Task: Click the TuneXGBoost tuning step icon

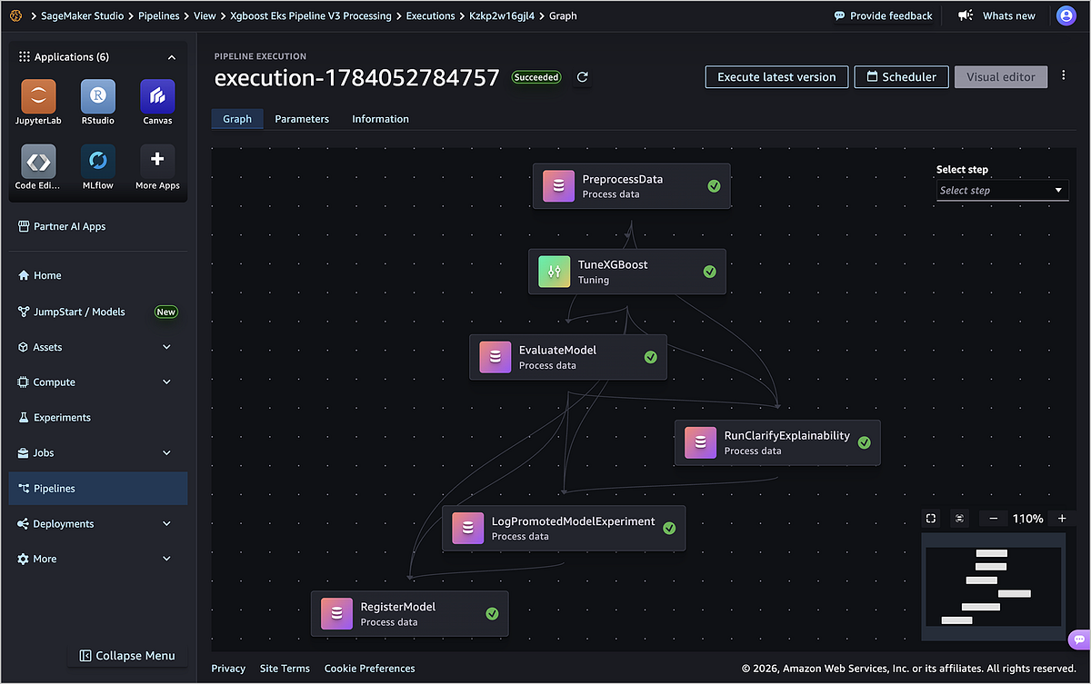Action: pyautogui.click(x=554, y=272)
